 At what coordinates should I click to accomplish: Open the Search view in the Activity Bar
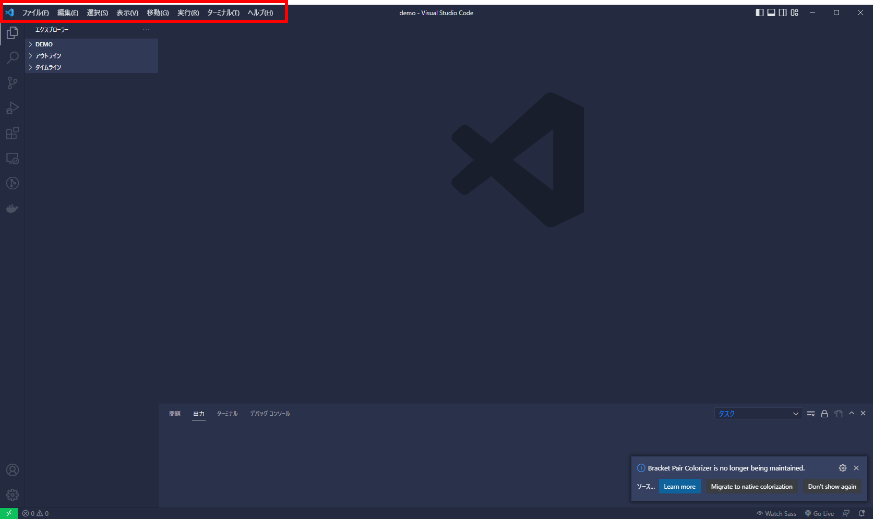click(12, 57)
